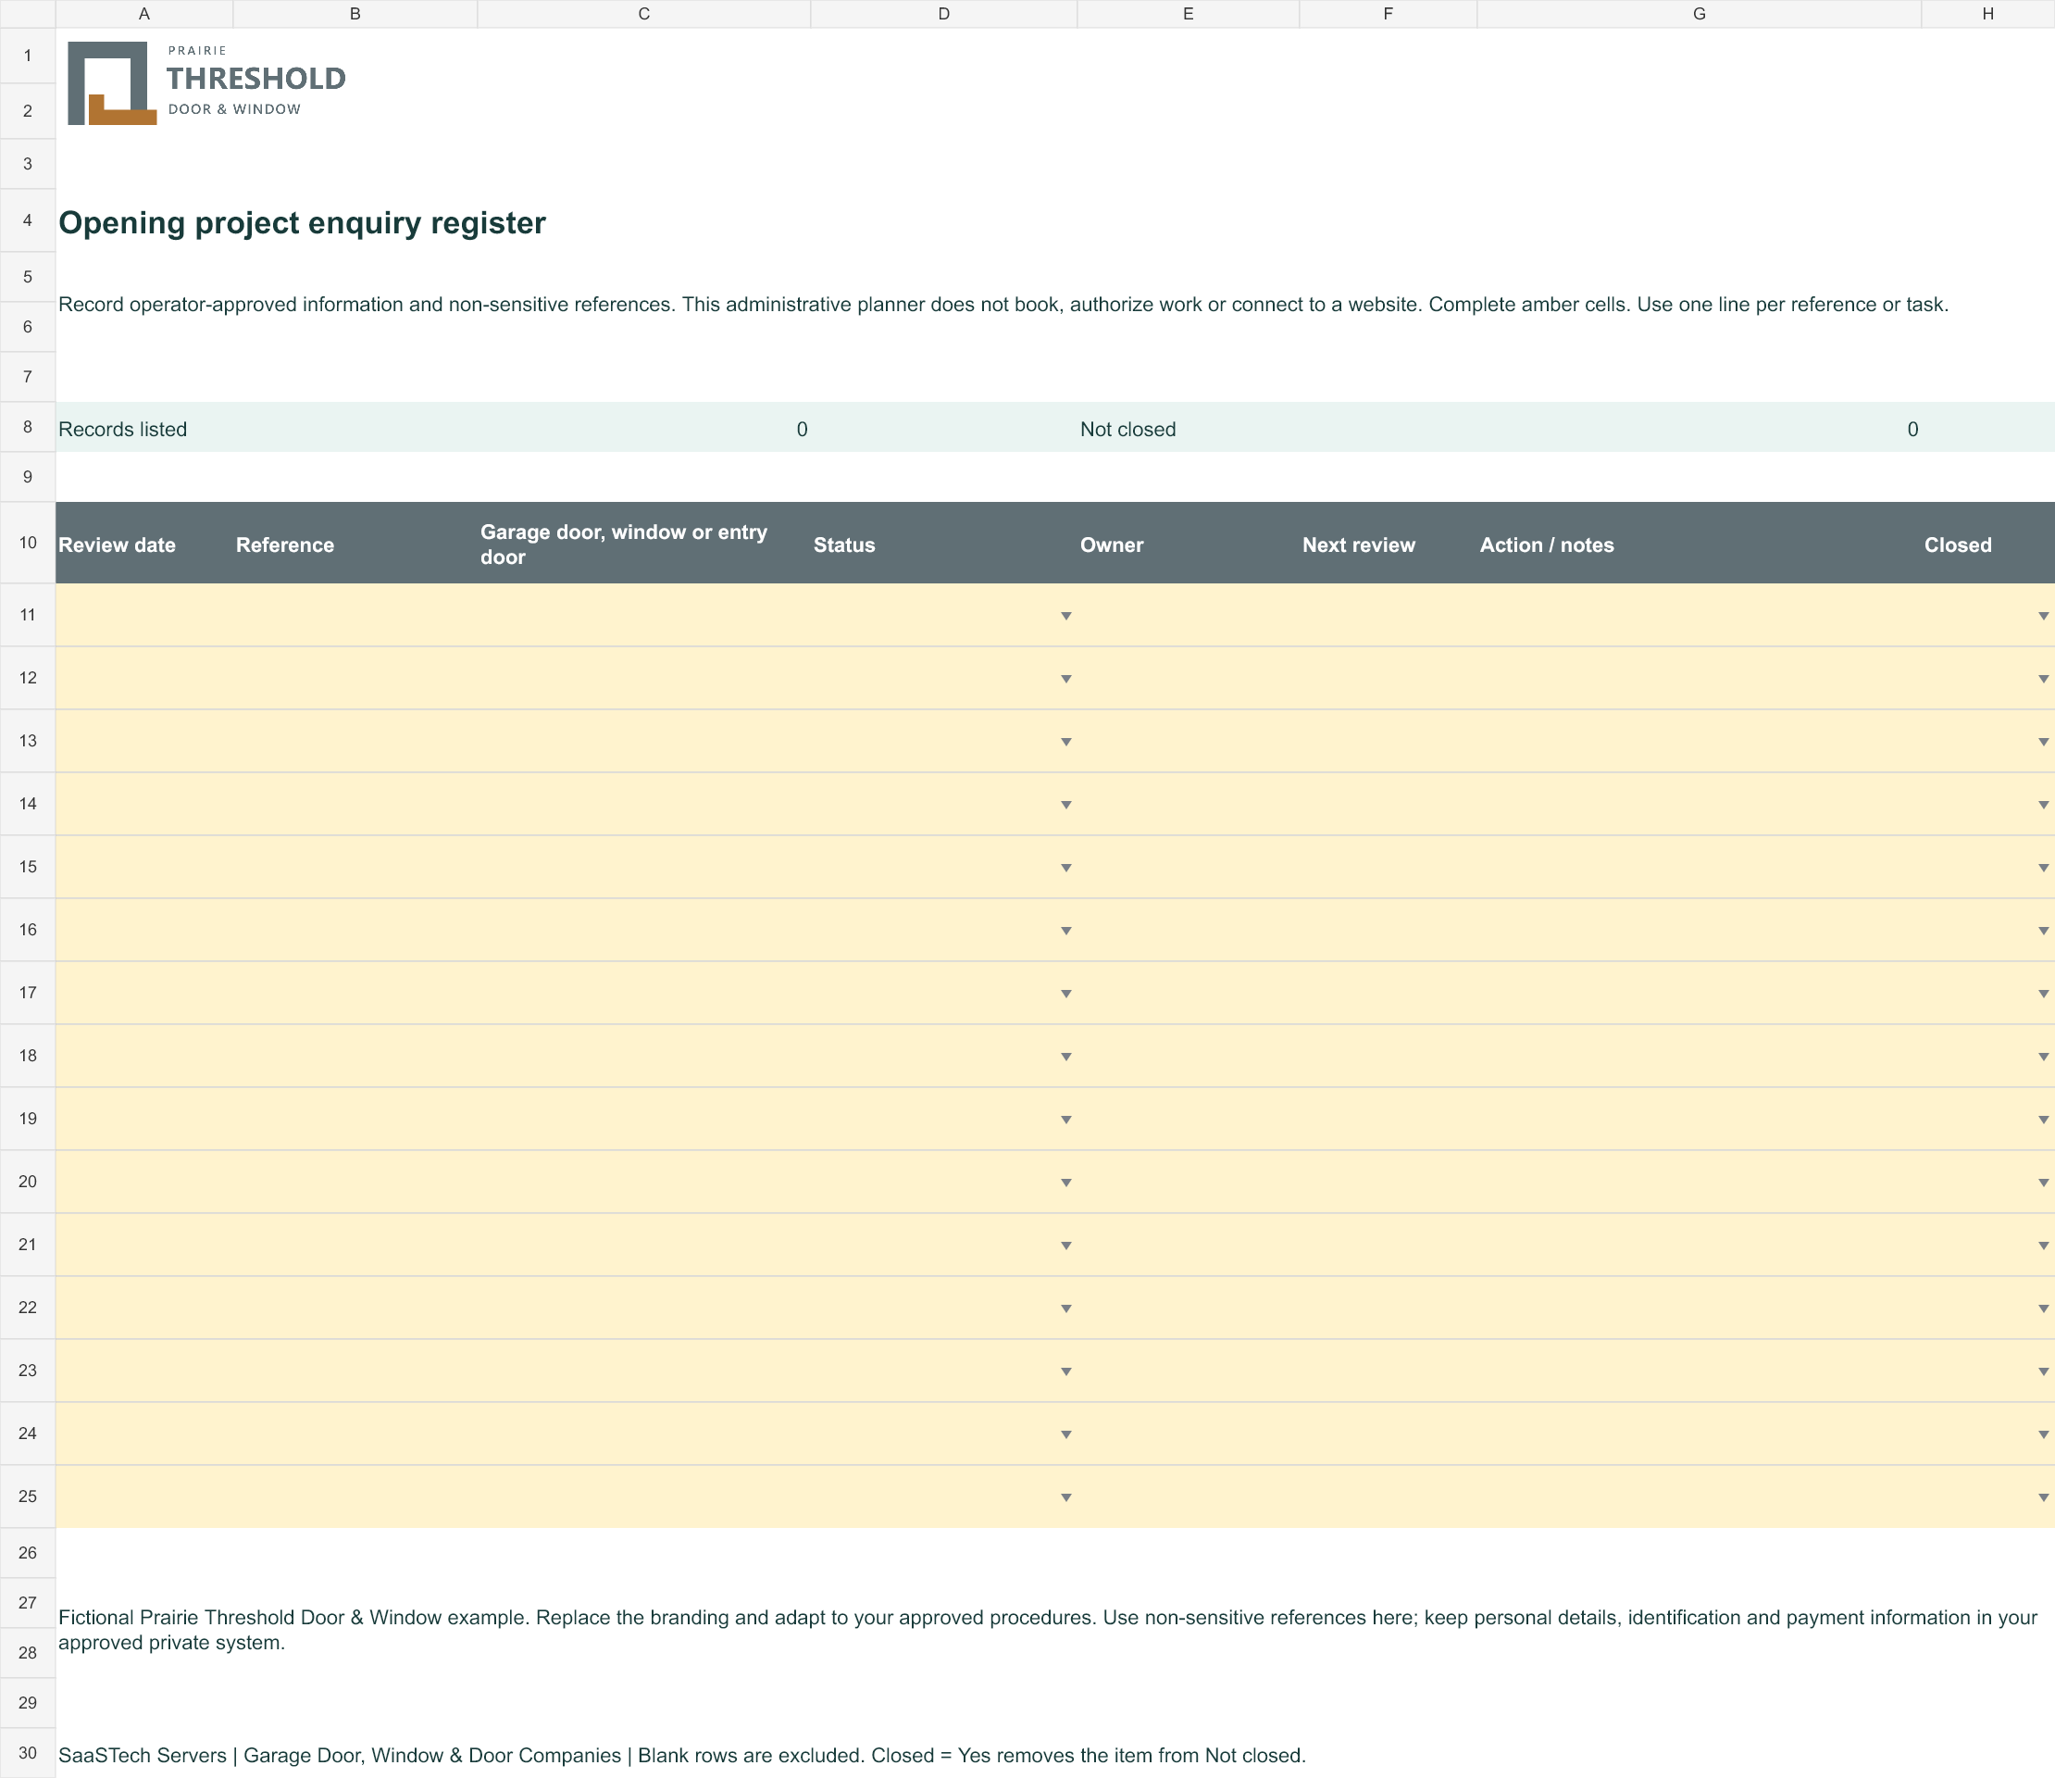
Task: Click Next review cell in row 21
Action: (x=1389, y=1245)
